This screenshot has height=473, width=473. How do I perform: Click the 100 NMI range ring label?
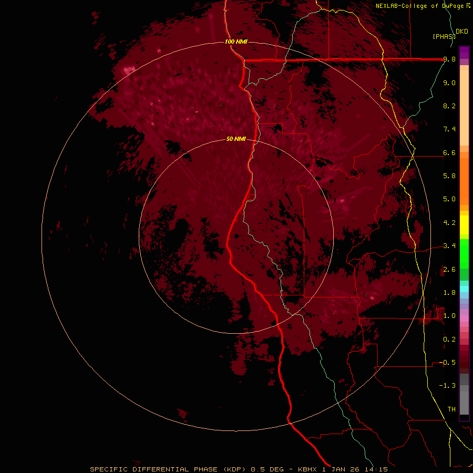click(x=236, y=42)
